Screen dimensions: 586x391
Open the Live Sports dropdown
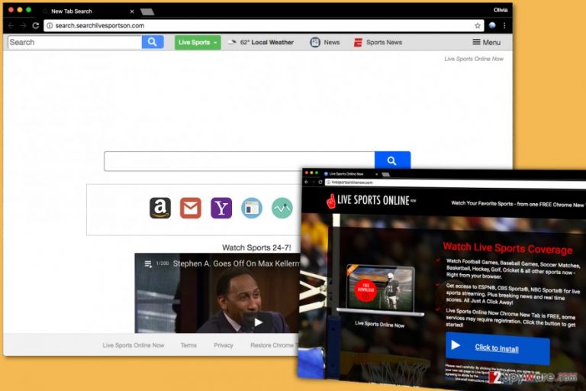point(198,42)
